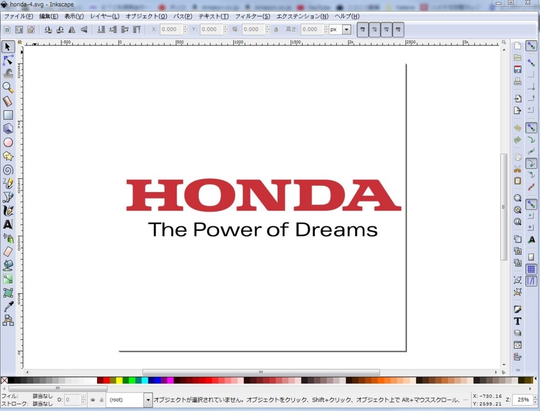Select the Measure ruler tool

pyautogui.click(x=8, y=101)
